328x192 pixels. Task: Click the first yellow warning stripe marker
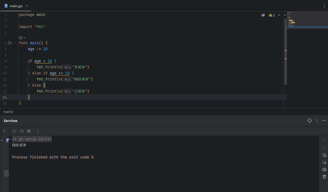click(x=286, y=51)
